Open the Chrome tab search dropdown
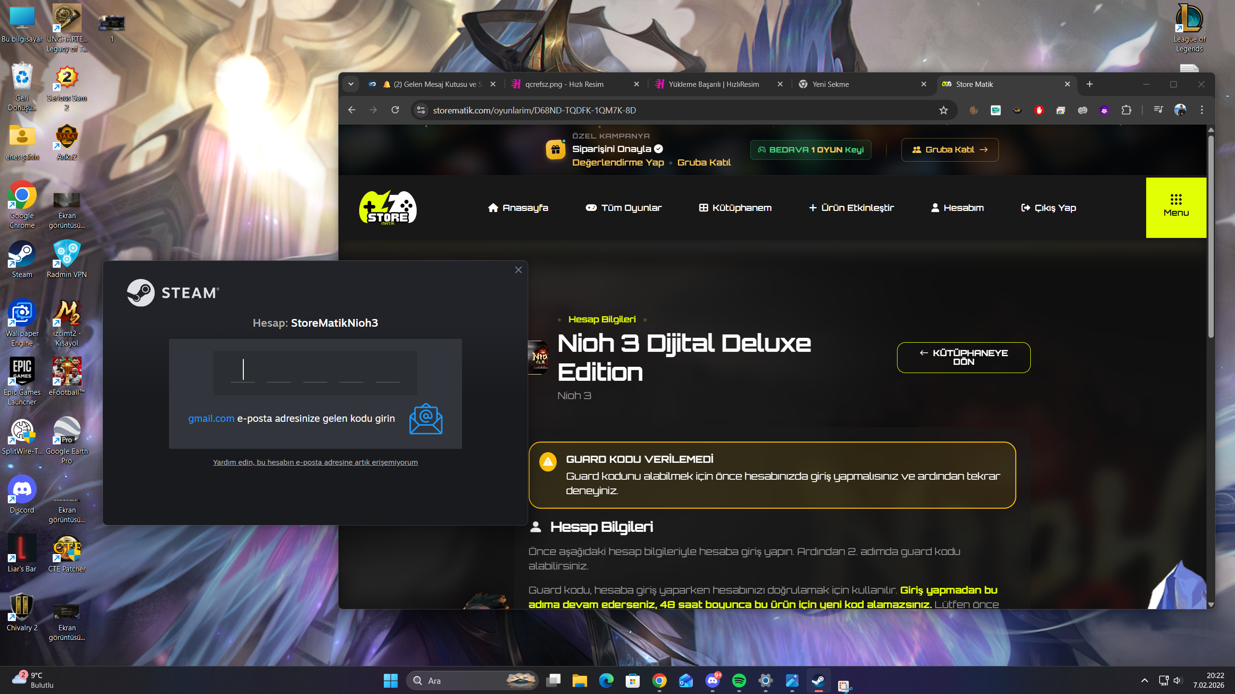Image resolution: width=1235 pixels, height=694 pixels. [351, 84]
